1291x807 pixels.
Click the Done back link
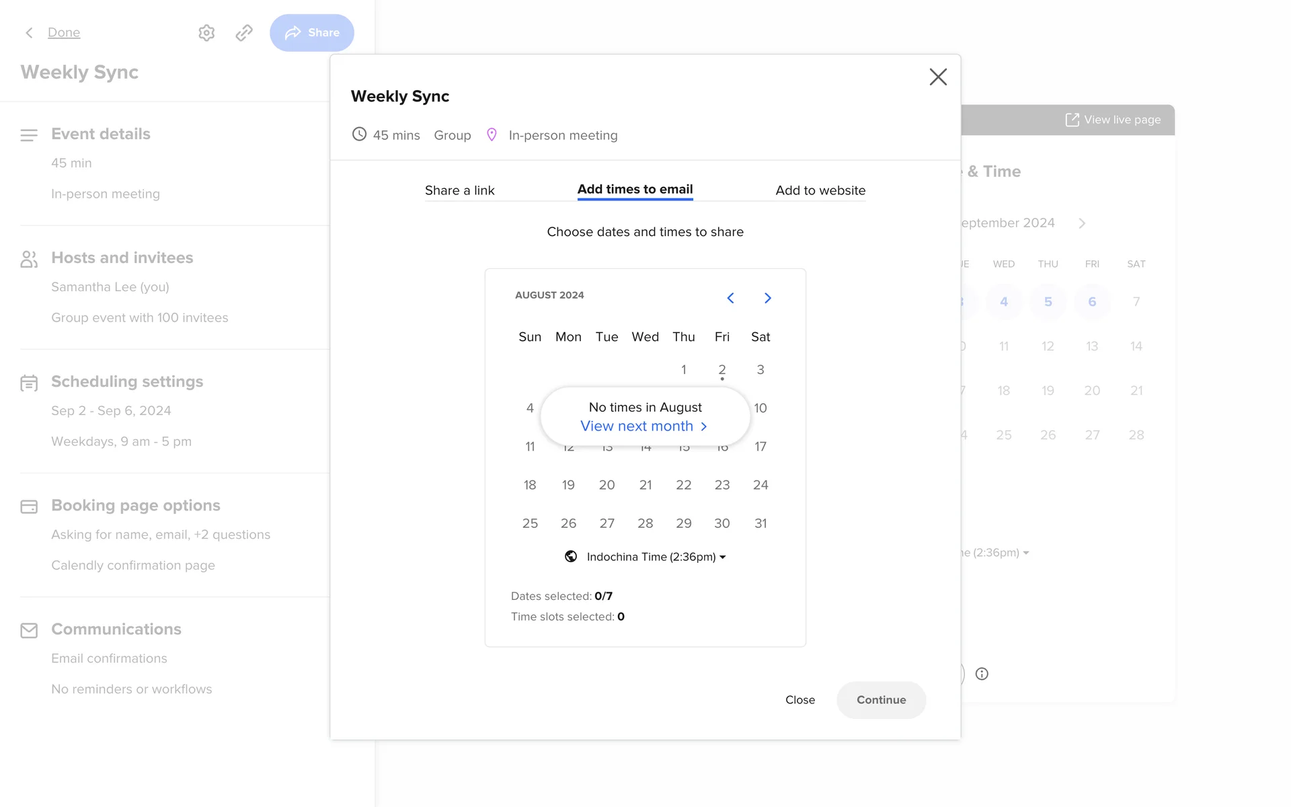coord(64,32)
